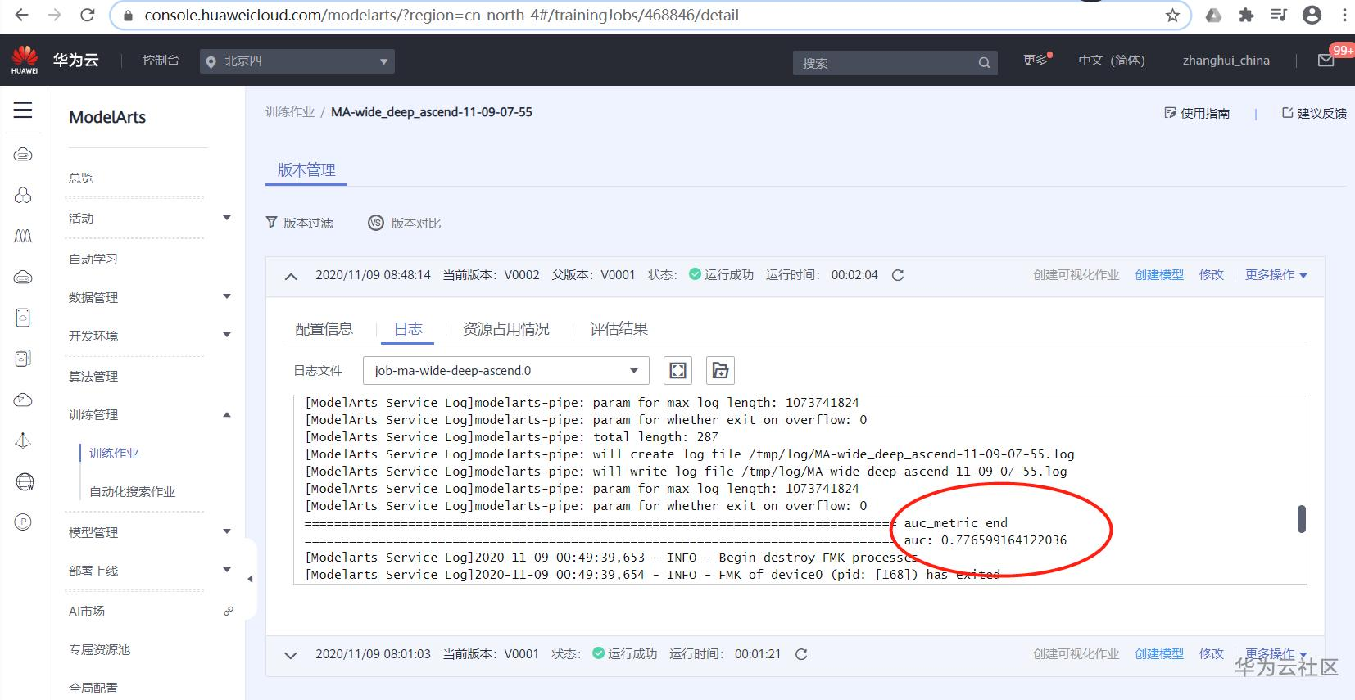Open the AI市场 external link icon
The height and width of the screenshot is (700, 1355).
pos(229,611)
